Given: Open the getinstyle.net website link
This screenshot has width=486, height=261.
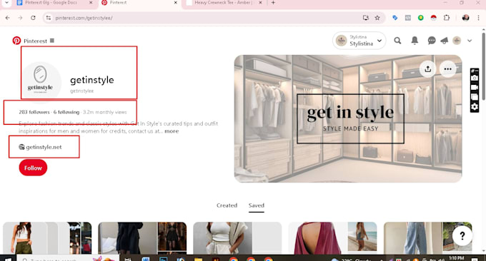Looking at the screenshot, I should (x=44, y=147).
